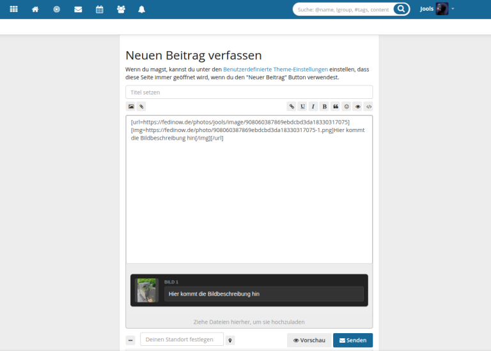Open the community target icon
This screenshot has width=491, height=351.
pos(57,10)
